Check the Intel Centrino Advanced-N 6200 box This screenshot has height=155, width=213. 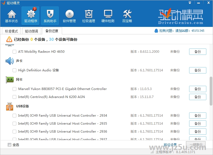[14, 97]
